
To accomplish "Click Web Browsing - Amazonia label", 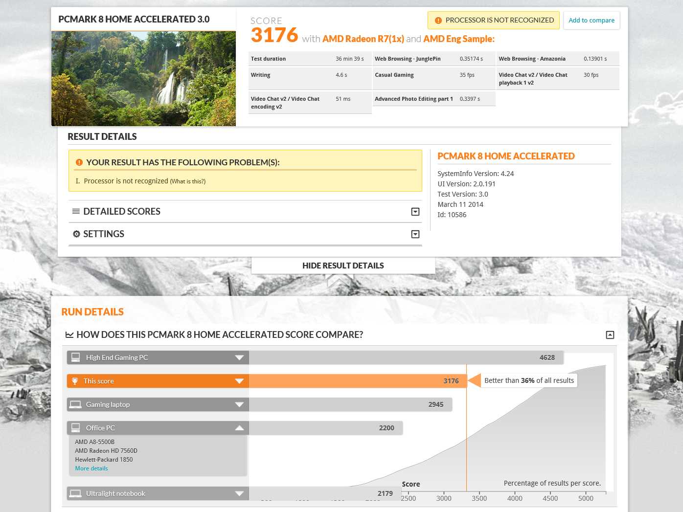I will tap(532, 59).
